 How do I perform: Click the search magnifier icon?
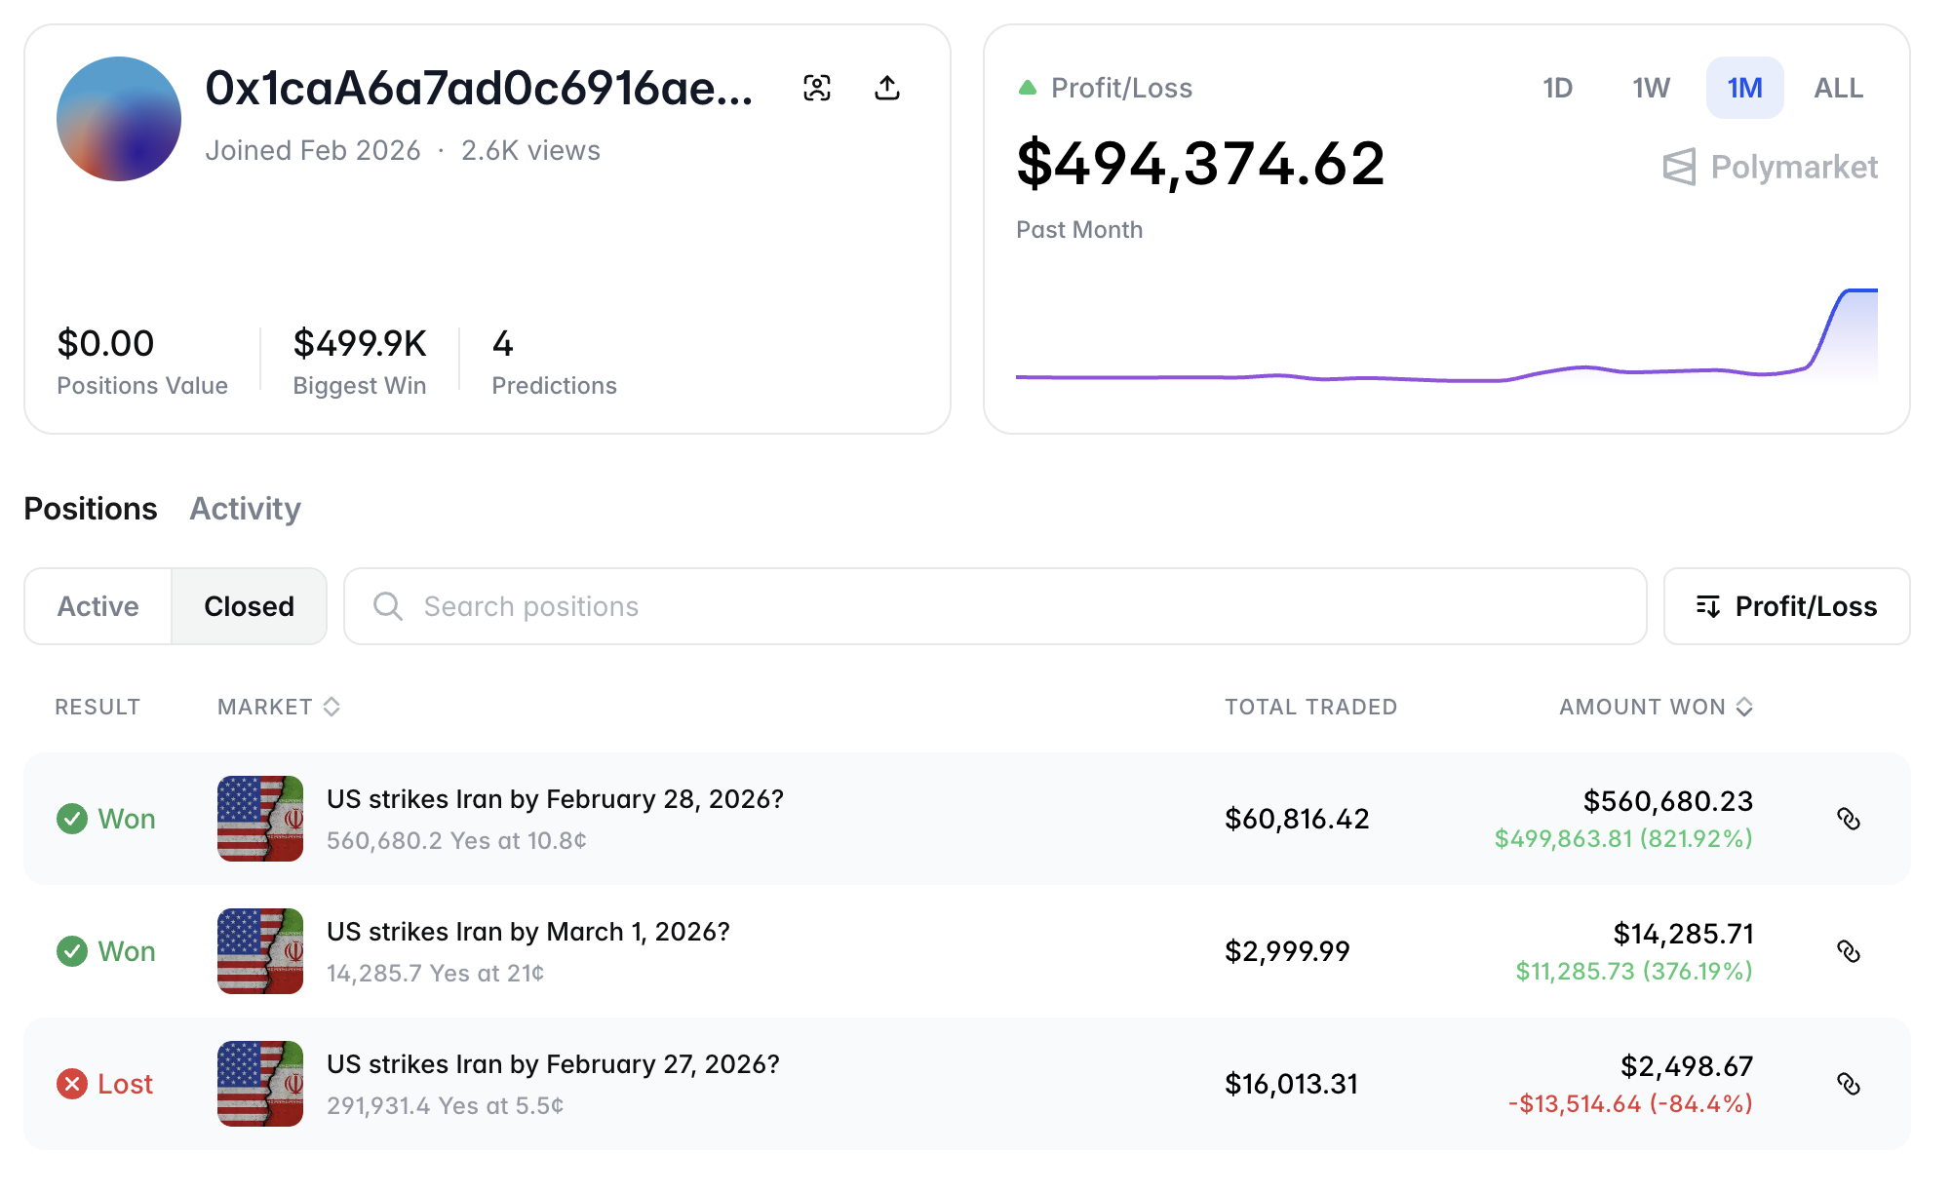point(388,606)
